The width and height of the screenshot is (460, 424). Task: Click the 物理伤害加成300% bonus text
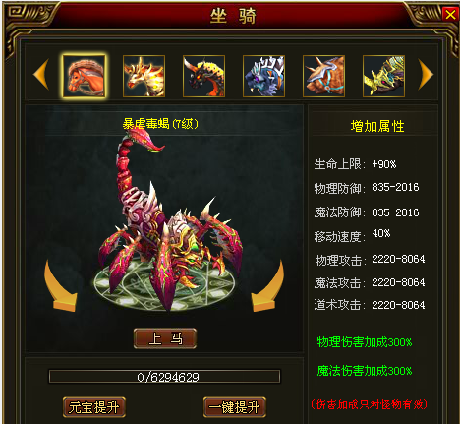365,342
